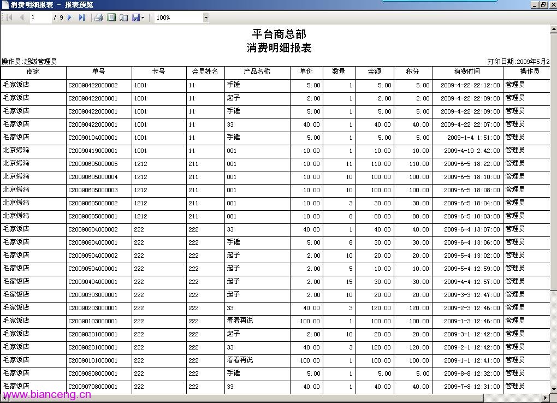Select order number C20090808000001
Viewport: 557px width, 403px height.
coord(93,374)
